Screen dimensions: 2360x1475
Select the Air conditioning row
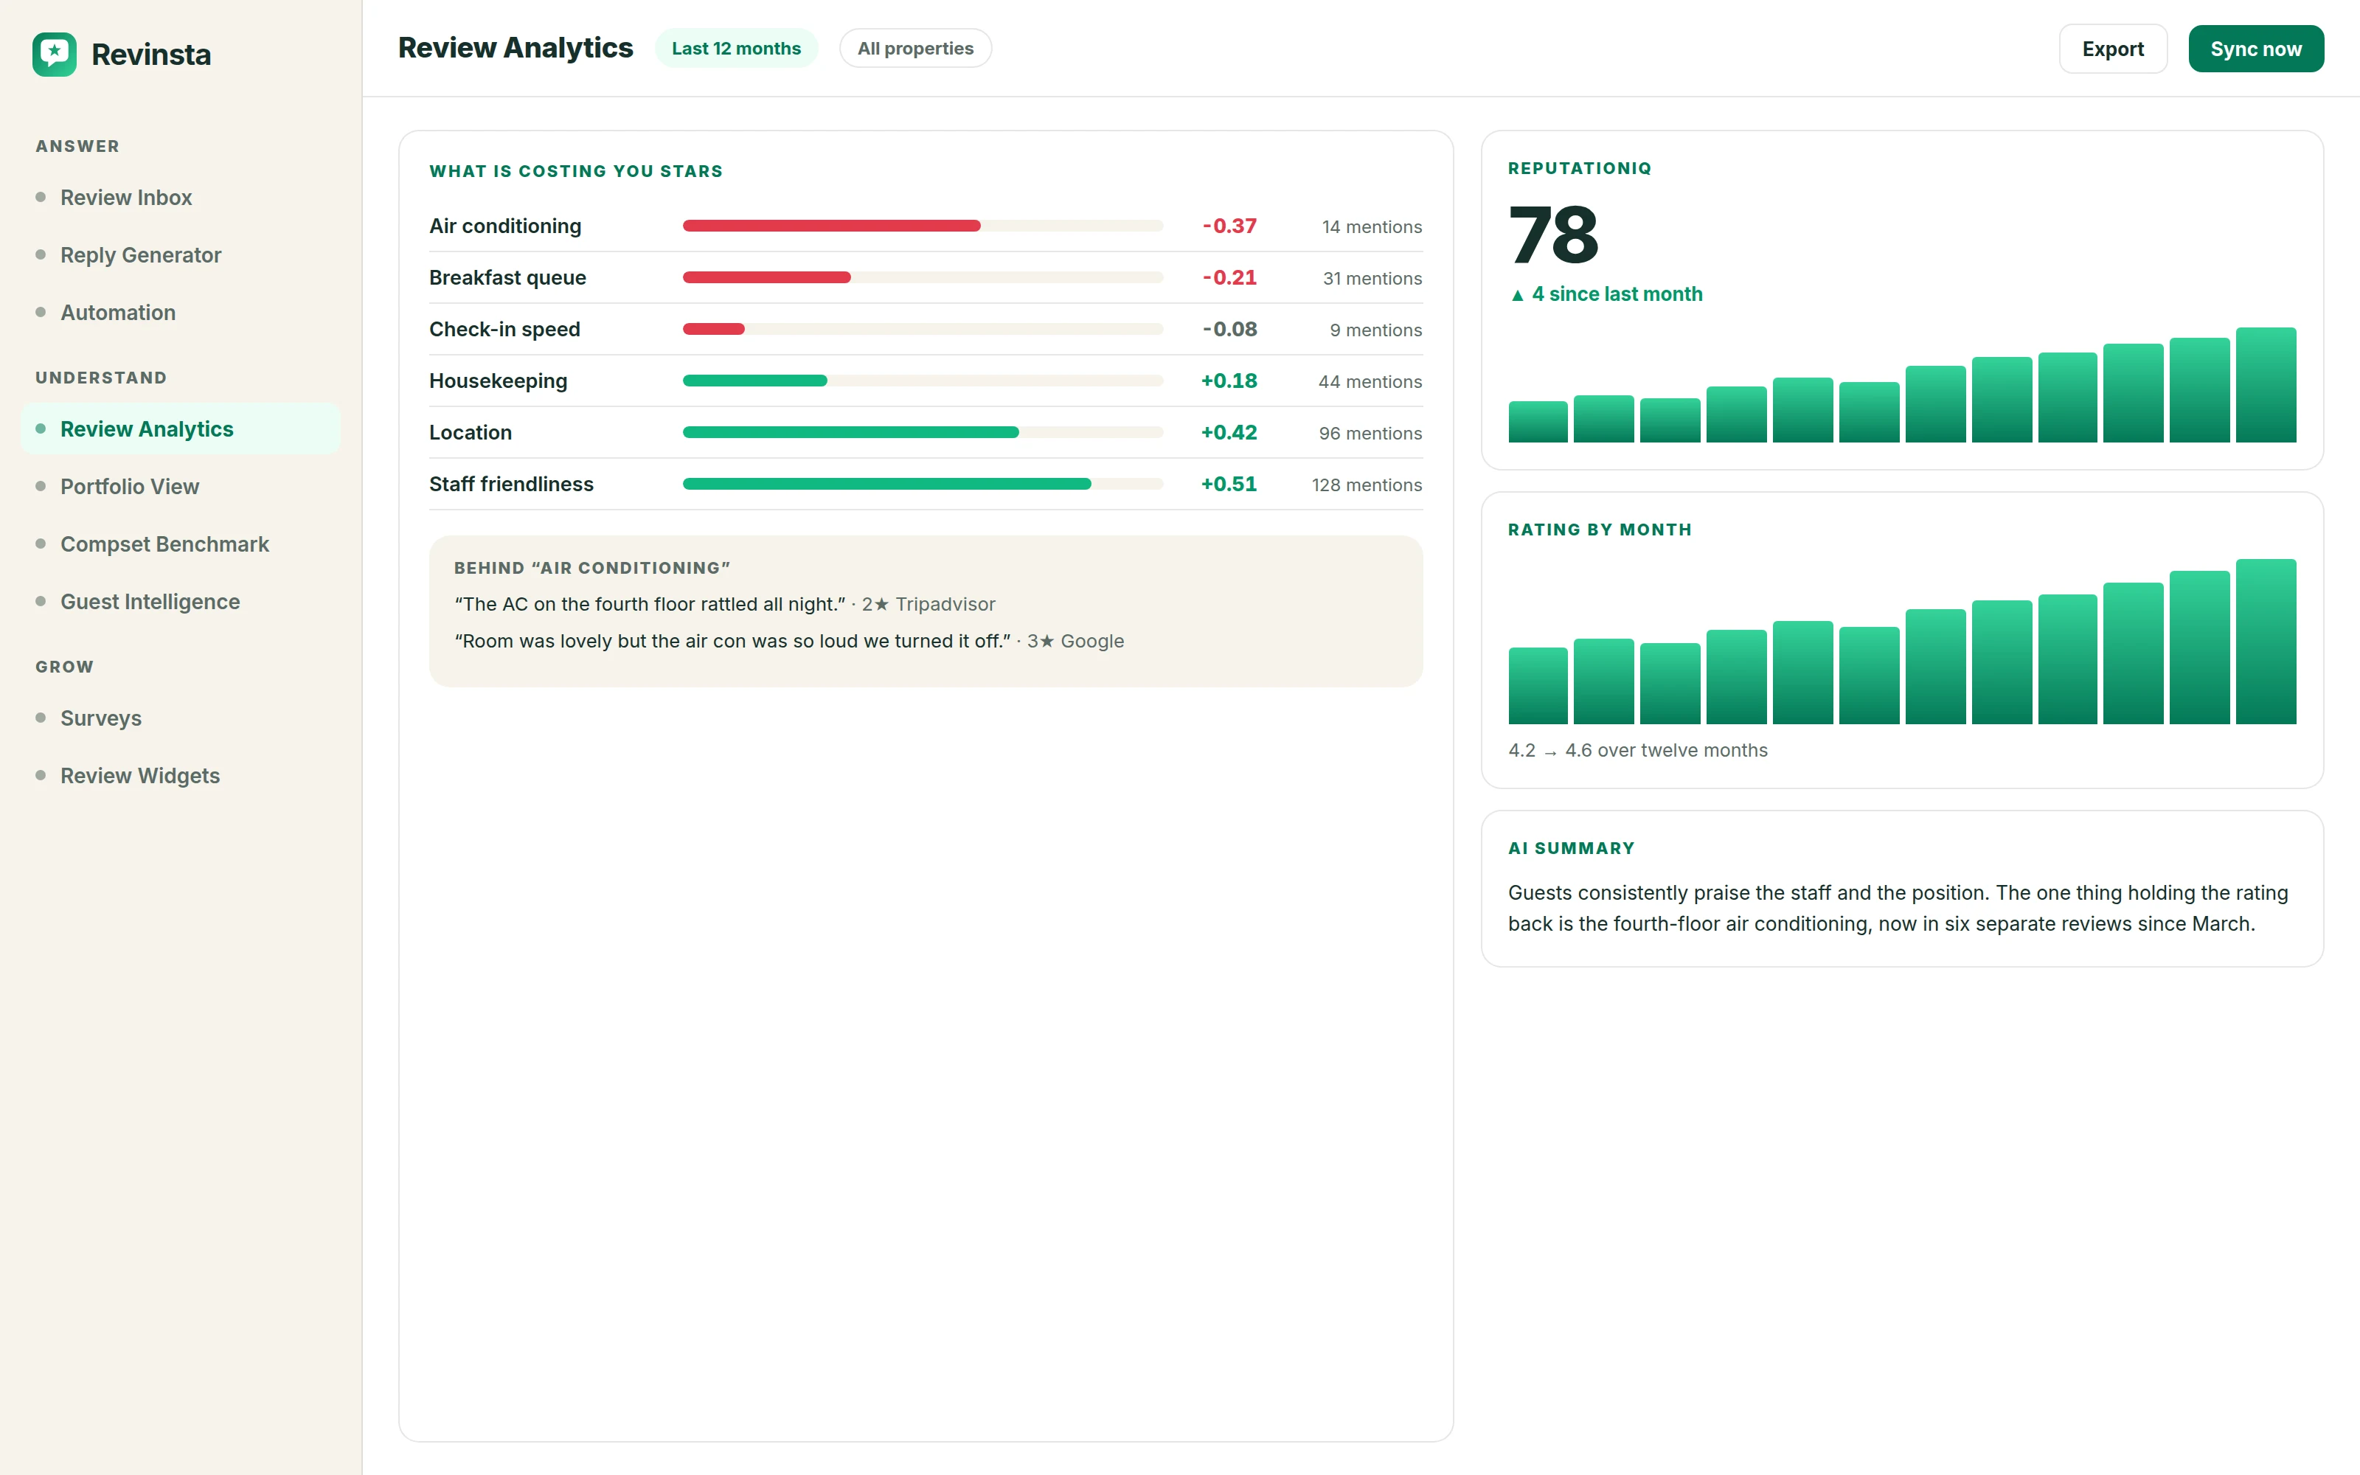tap(926, 226)
